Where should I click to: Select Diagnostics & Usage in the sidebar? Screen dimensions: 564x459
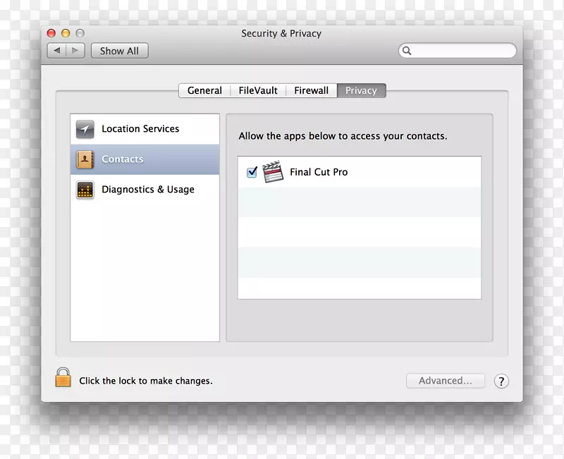tap(148, 189)
